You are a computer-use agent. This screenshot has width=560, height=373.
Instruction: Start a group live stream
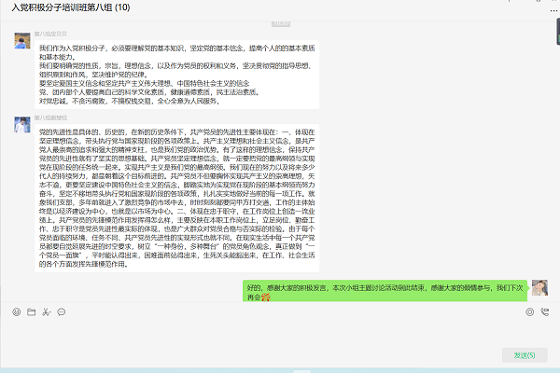click(x=529, y=312)
